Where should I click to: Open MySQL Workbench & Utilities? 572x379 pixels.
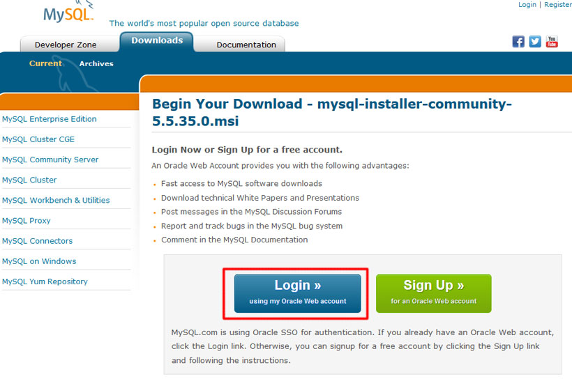56,200
